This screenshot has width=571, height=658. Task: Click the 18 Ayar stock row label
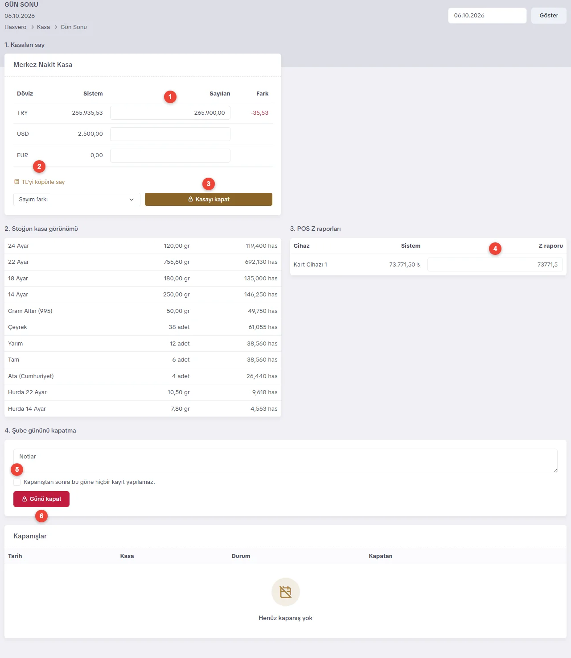tap(18, 279)
